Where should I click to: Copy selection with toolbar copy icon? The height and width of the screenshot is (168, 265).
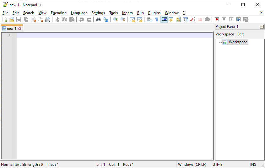tap(65, 19)
